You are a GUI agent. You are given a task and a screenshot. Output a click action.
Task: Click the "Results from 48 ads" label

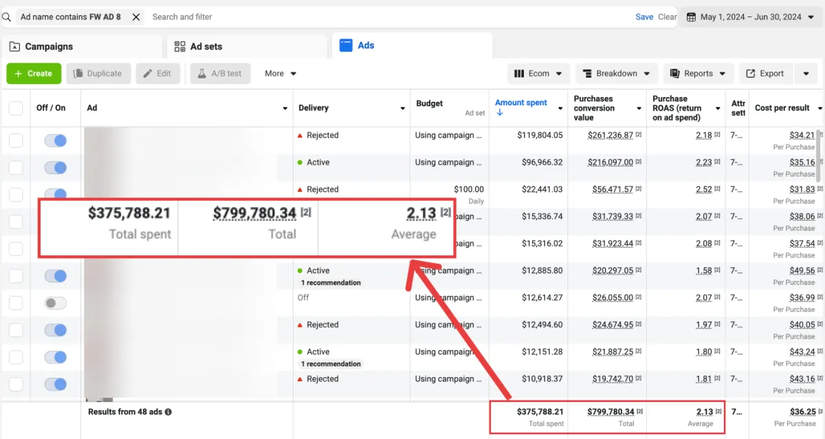click(125, 412)
